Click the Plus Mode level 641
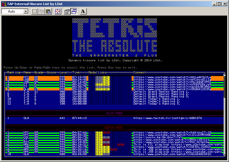The image size is (229, 162). coord(62,118)
